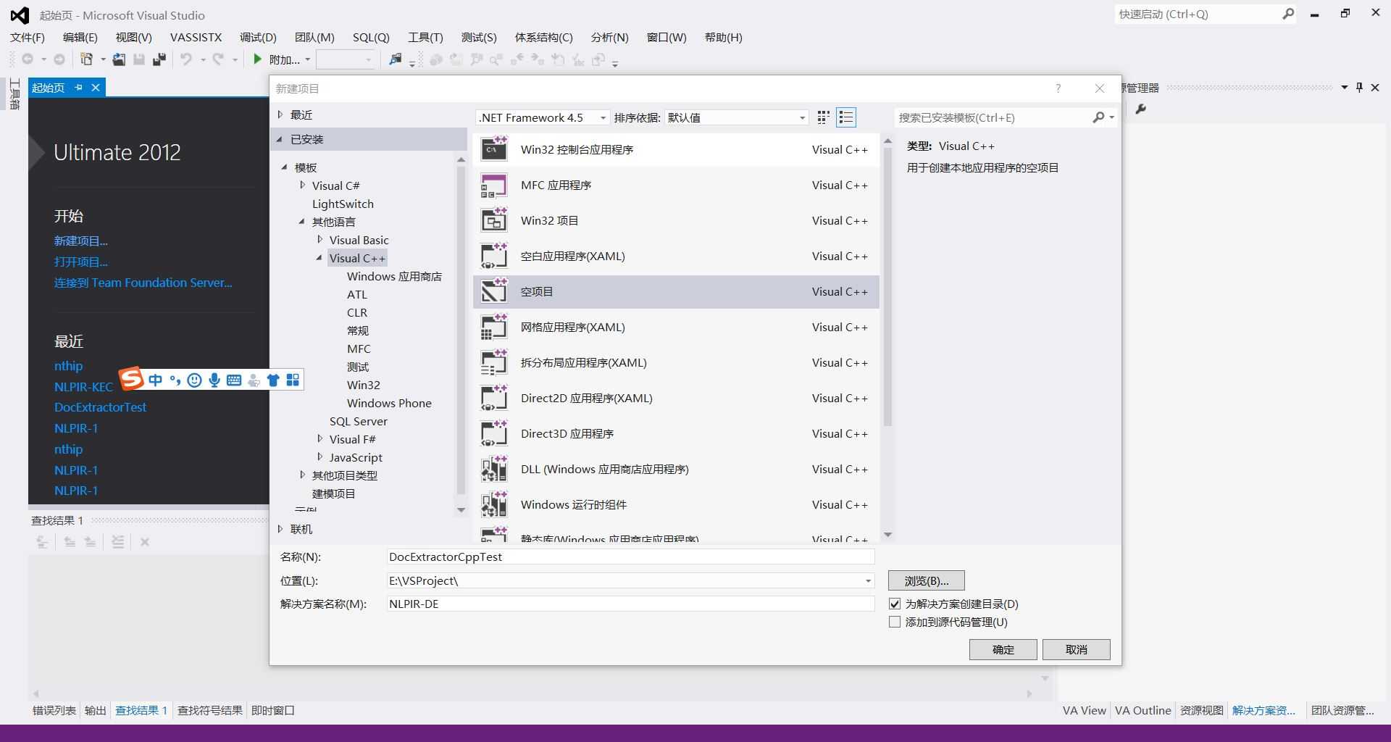Select the Win32 node under Visual C++
The width and height of the screenshot is (1391, 742).
[364, 385]
